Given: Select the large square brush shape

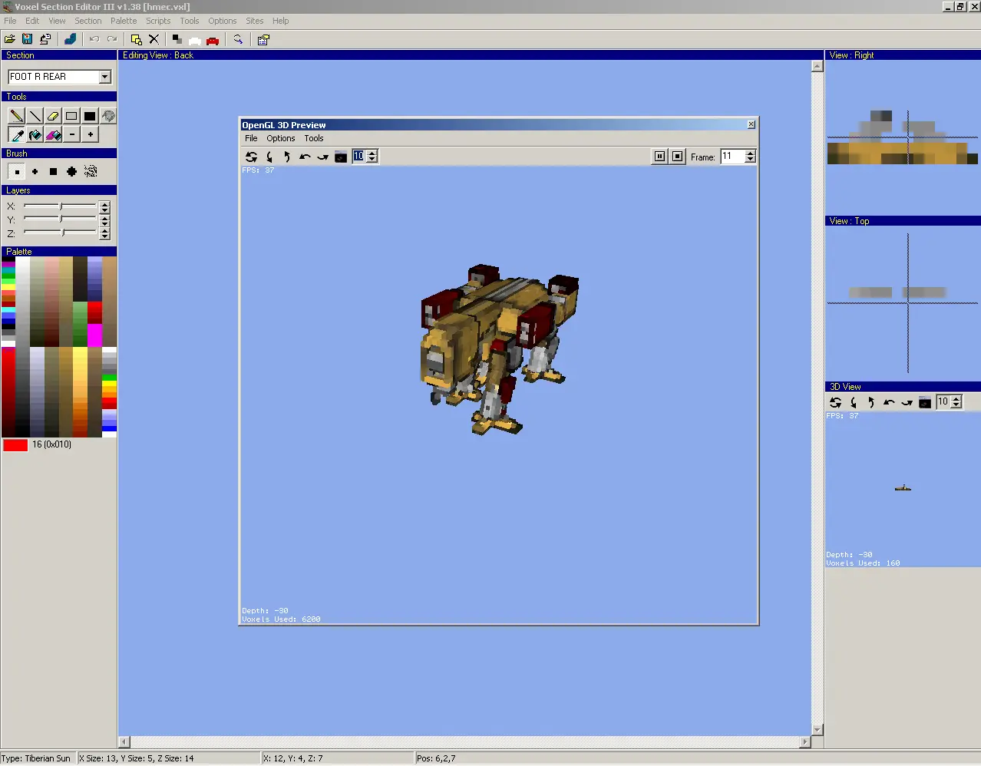Looking at the screenshot, I should [53, 172].
